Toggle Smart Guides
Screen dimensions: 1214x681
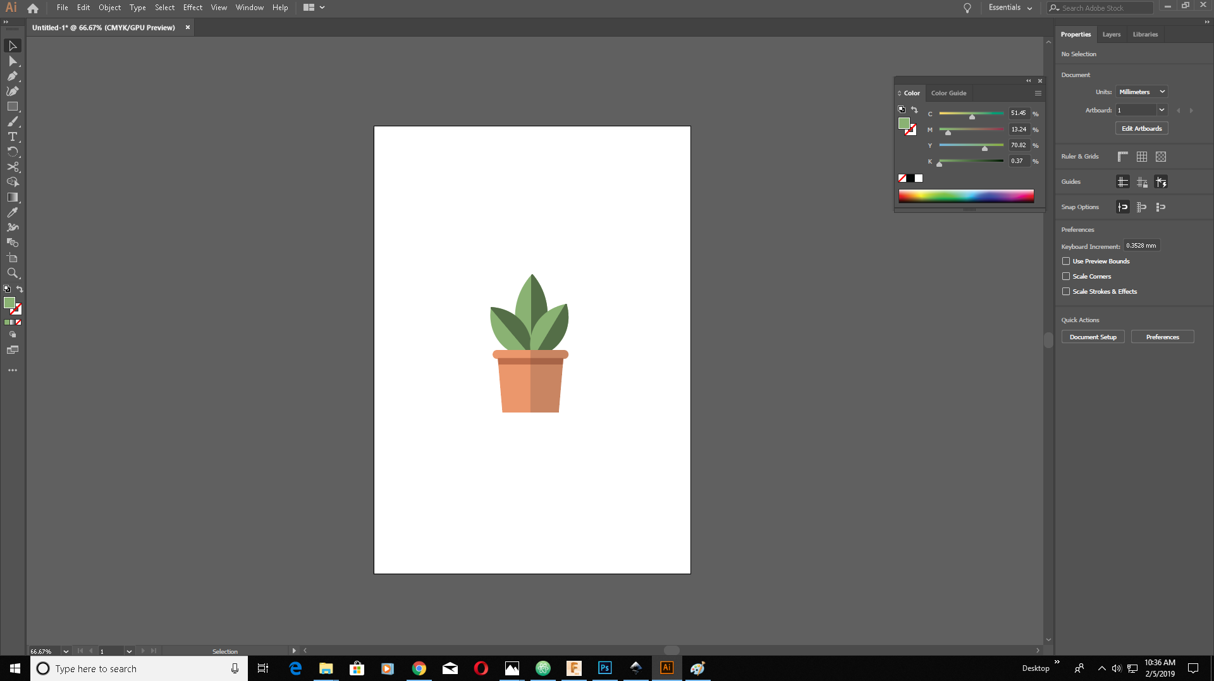[x=1161, y=182]
